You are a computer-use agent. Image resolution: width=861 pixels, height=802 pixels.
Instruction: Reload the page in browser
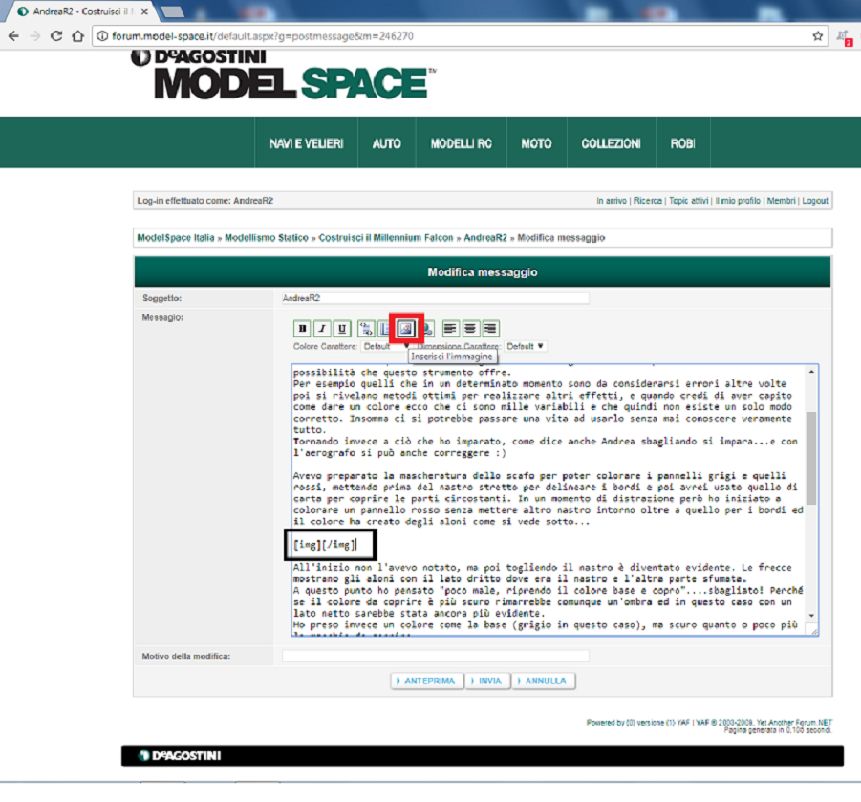coord(56,35)
